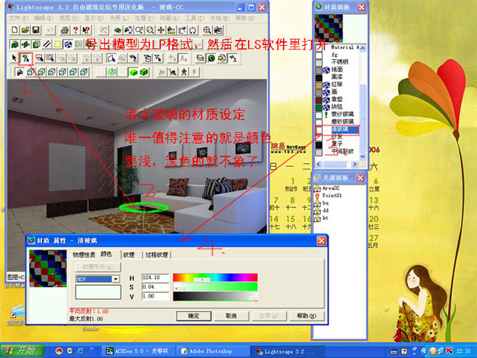Click the green wireframe display icon

(111, 72)
